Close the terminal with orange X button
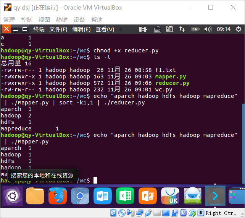245x218 pixels. tap(6, 29)
